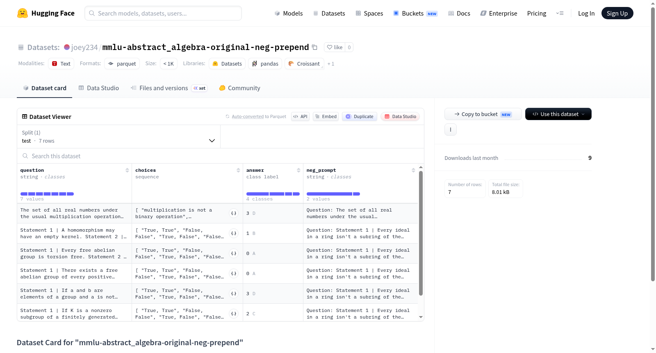656x353 pixels.
Task: Open Models in the top navigation
Action: tap(289, 13)
